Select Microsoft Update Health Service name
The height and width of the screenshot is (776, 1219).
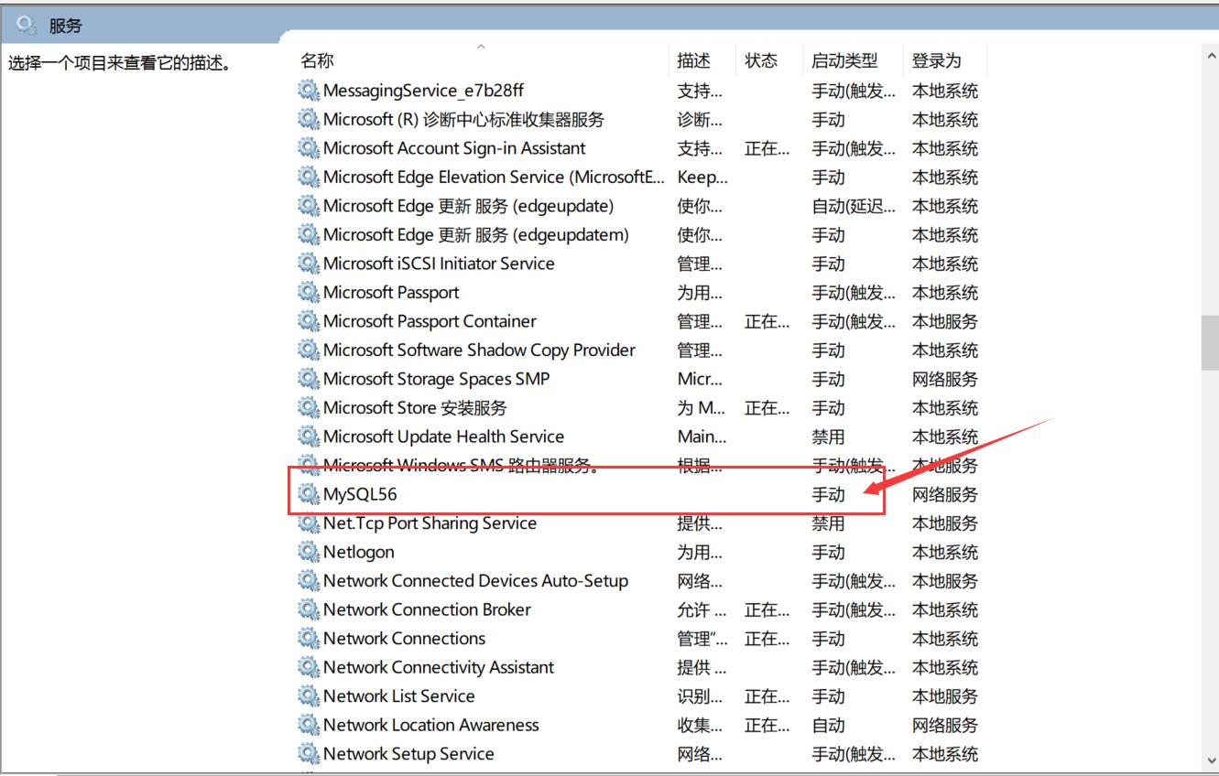[443, 436]
